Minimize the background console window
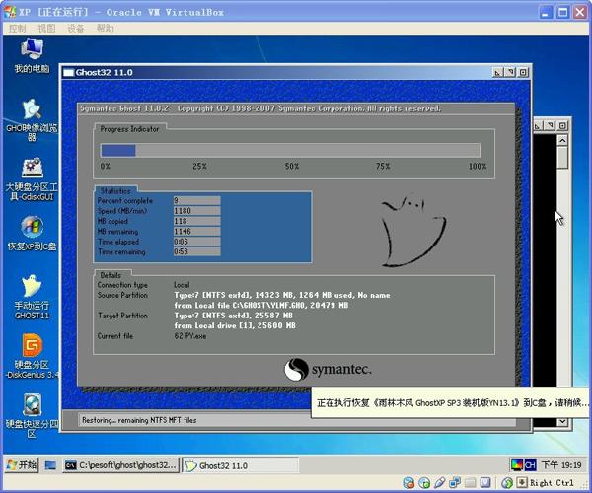The height and width of the screenshot is (493, 592). pos(538,125)
